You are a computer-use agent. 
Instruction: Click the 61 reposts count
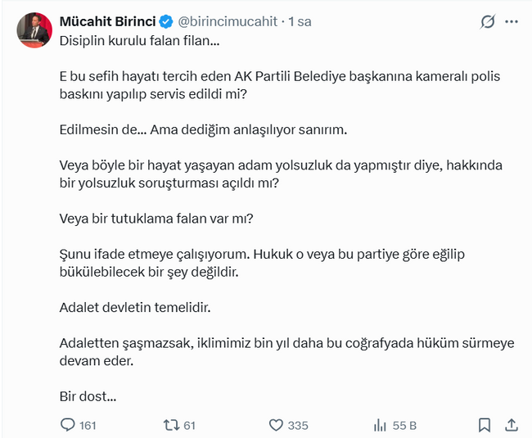click(190, 425)
